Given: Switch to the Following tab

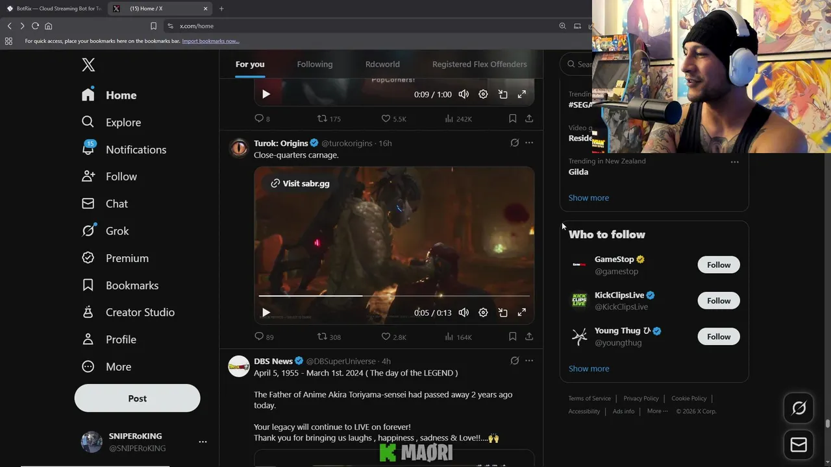Looking at the screenshot, I should click(315, 64).
